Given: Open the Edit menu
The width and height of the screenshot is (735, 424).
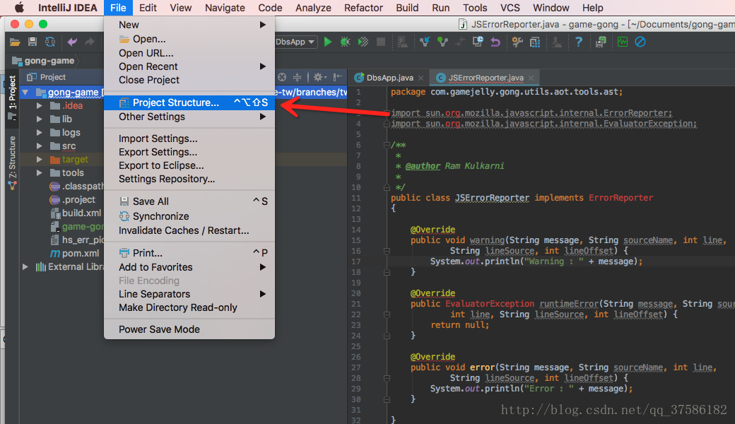Looking at the screenshot, I should [148, 8].
